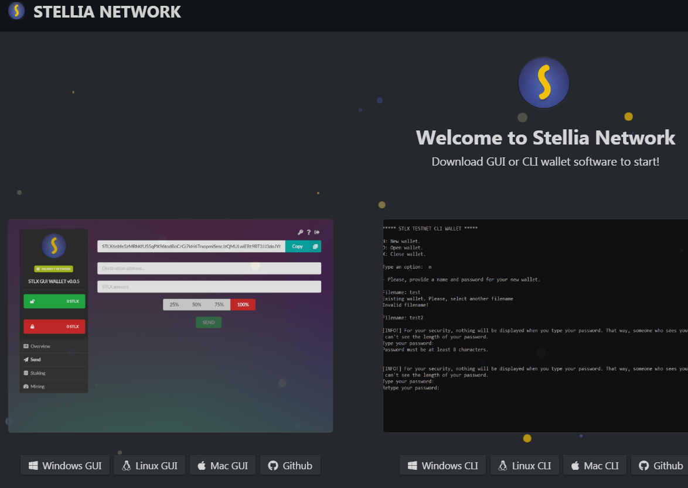Open the Mining section in wallet sidebar

click(37, 387)
